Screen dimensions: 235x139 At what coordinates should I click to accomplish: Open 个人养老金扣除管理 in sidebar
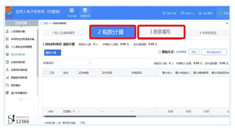tap(21, 47)
